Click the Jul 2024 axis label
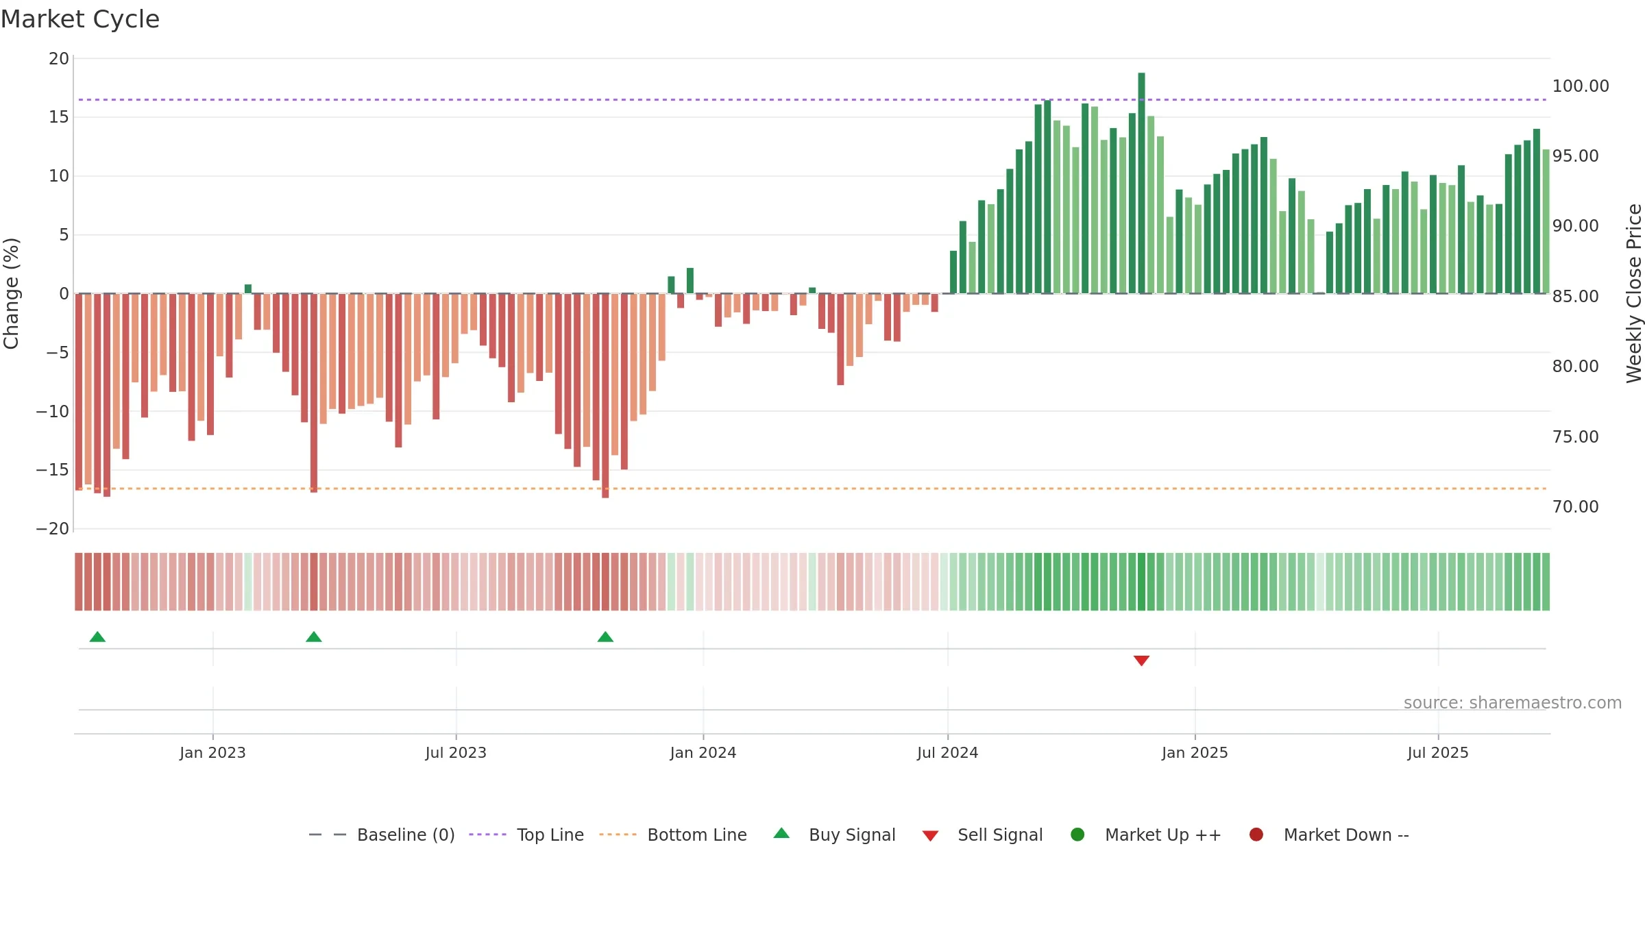The height and width of the screenshot is (925, 1645). click(948, 752)
